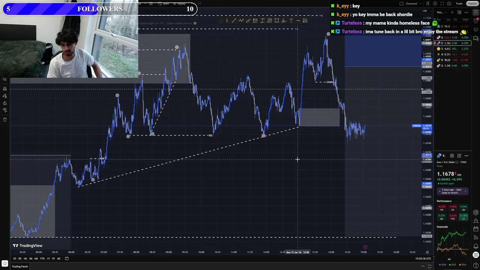Select the rectangle shape tool in floating toolbar
Image resolution: width=480 pixels, height=270 pixels.
277,21
